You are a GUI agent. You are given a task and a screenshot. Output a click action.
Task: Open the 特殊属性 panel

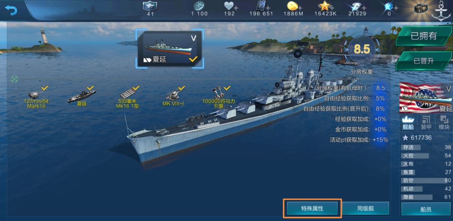(312, 208)
